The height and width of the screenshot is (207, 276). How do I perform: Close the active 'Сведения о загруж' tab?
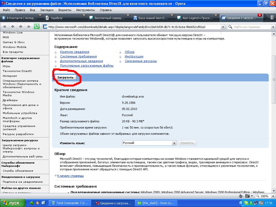point(260,15)
